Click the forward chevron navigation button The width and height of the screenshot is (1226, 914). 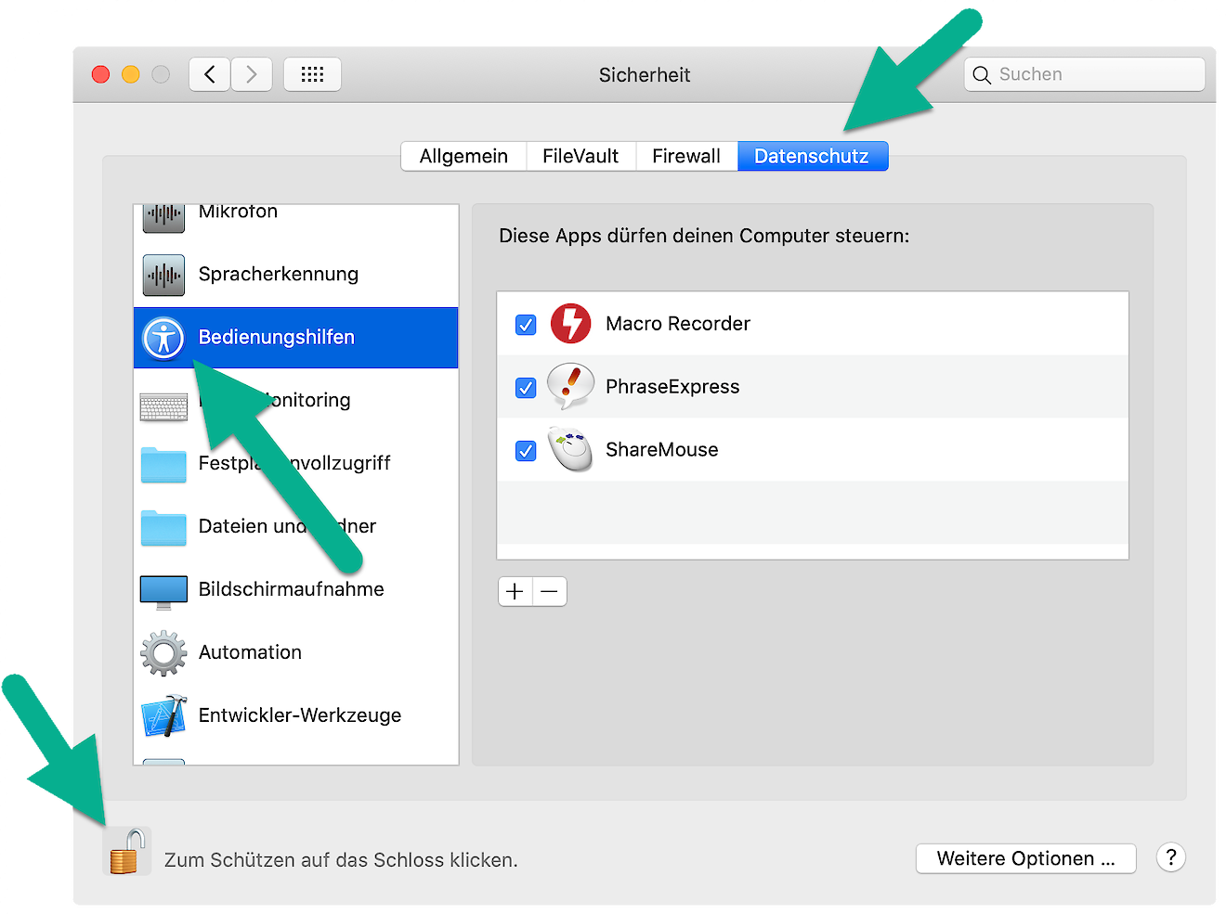[252, 74]
